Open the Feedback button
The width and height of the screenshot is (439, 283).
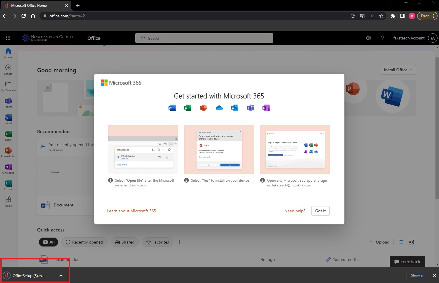point(407,262)
